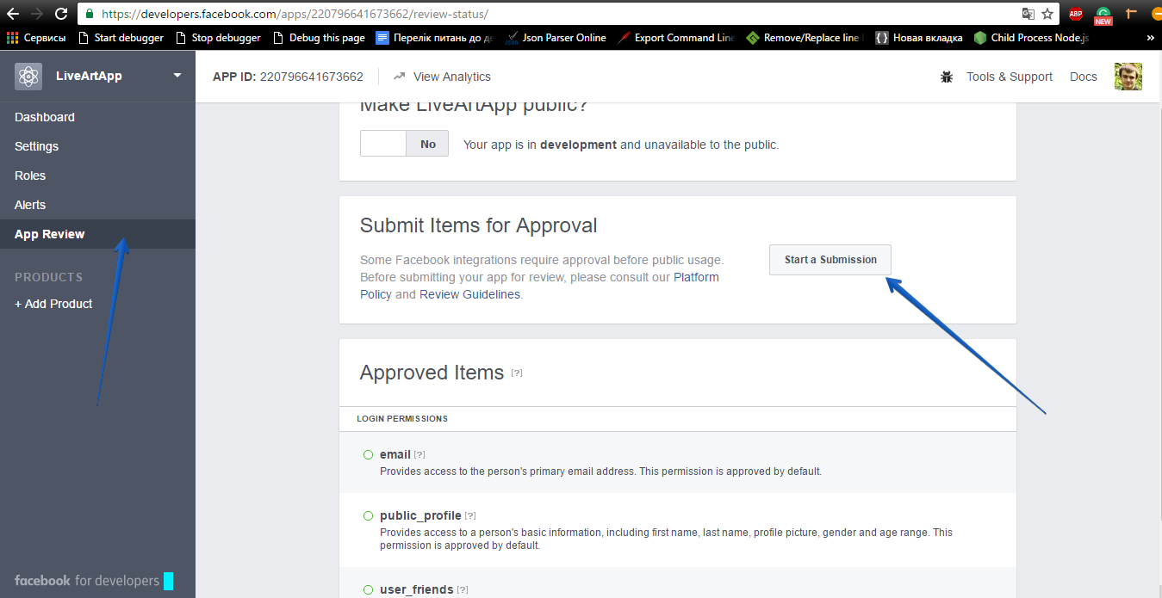Viewport: 1162px width, 598px height.
Task: Open the Новая вкладка bookmark
Action: (x=919, y=38)
